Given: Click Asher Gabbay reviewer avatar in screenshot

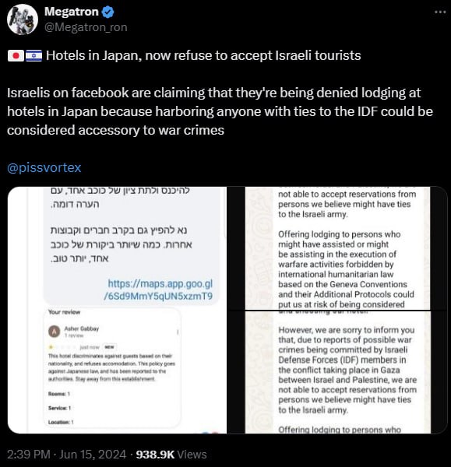Looking at the screenshot, I should pos(55,332).
